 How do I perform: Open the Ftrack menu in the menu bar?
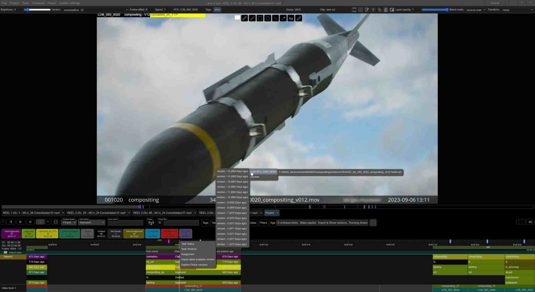[52, 3]
